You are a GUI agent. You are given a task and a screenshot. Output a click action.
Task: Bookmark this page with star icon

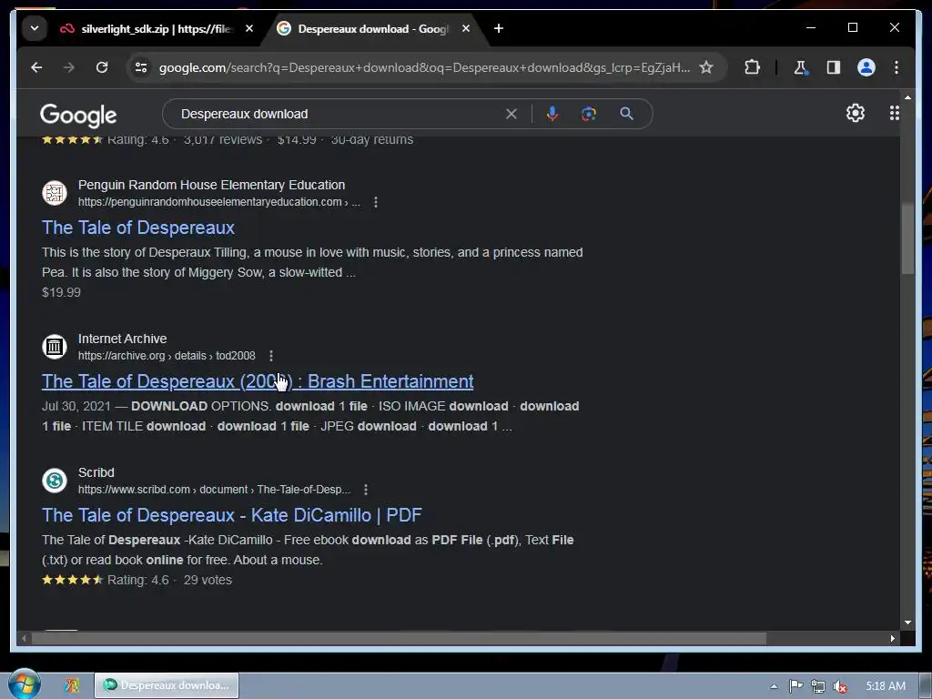coord(706,67)
